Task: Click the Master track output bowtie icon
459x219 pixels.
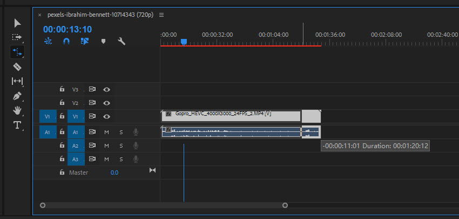Action: click(152, 170)
